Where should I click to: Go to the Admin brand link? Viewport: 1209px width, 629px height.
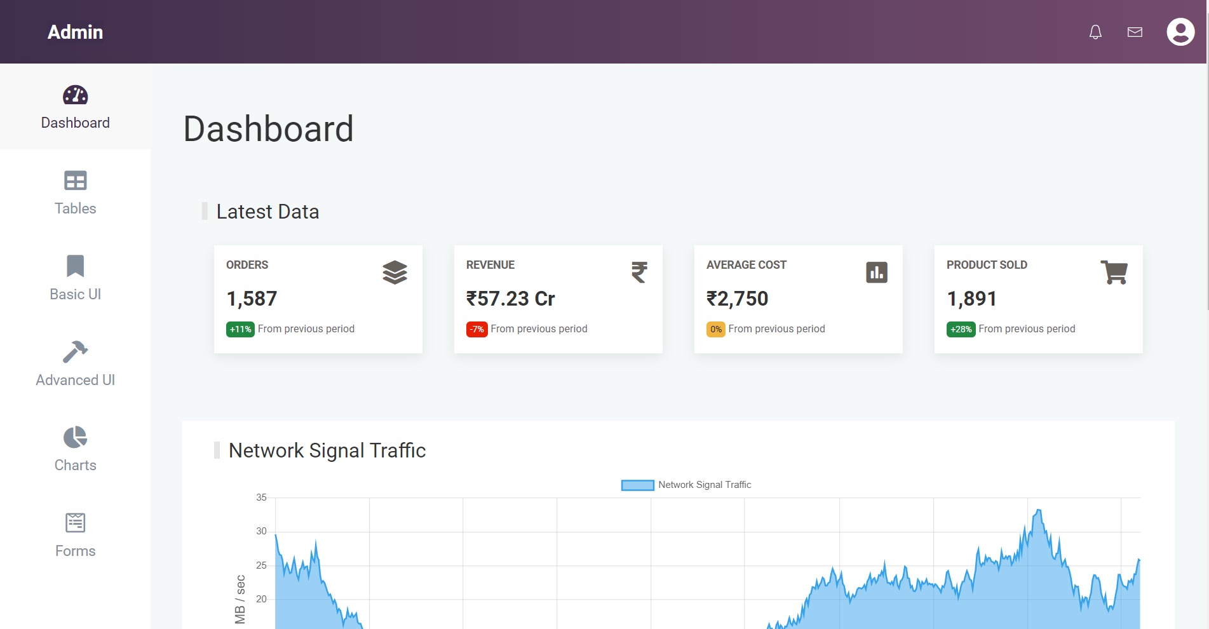(x=75, y=32)
